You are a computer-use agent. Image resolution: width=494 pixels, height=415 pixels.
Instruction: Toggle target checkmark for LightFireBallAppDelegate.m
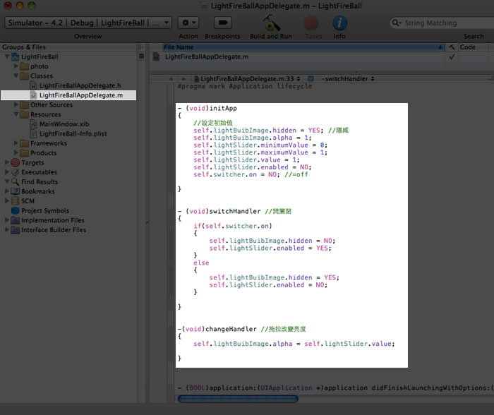coord(452,57)
